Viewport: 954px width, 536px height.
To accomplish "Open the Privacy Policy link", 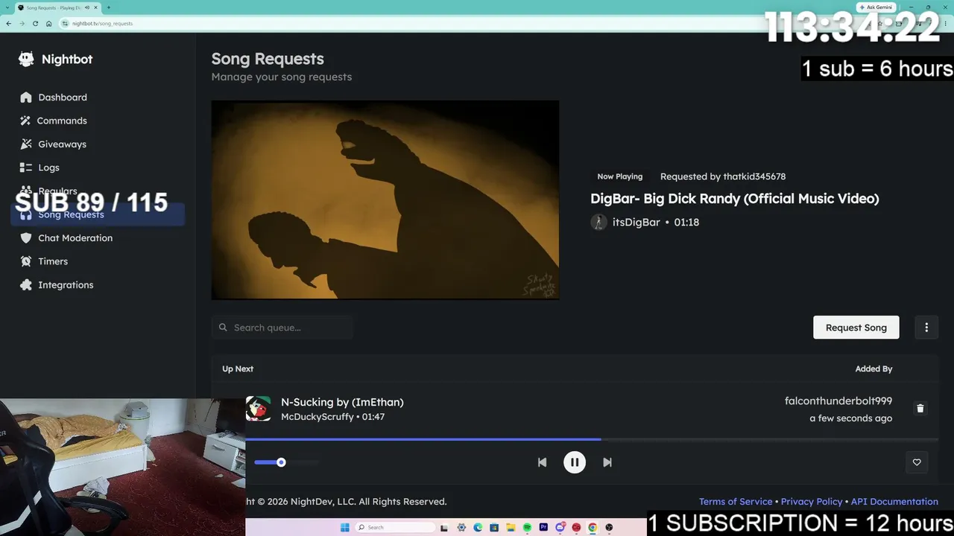I will (812, 502).
